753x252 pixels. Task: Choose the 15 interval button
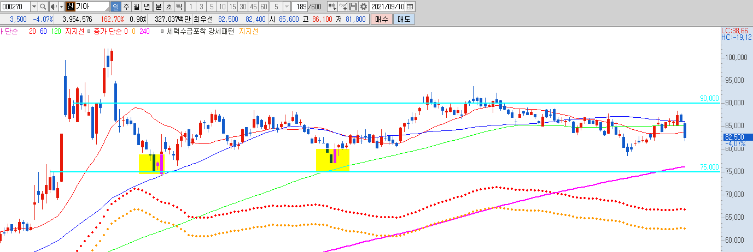pos(232,7)
